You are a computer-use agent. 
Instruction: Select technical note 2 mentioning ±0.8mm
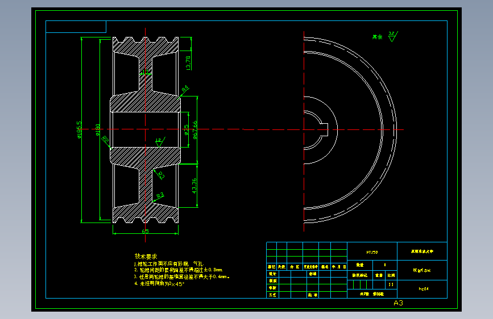click(x=179, y=270)
